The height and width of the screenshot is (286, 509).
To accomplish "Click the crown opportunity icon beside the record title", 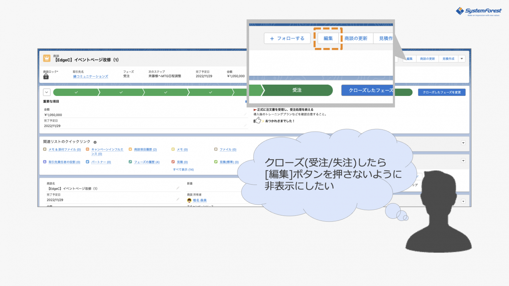I will [47, 58].
